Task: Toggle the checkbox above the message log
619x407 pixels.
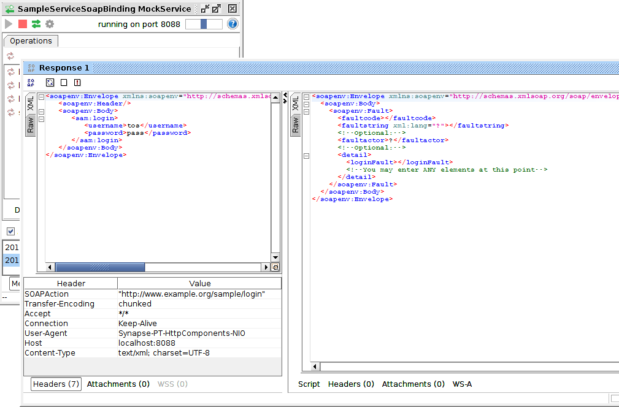Action: (x=10, y=231)
